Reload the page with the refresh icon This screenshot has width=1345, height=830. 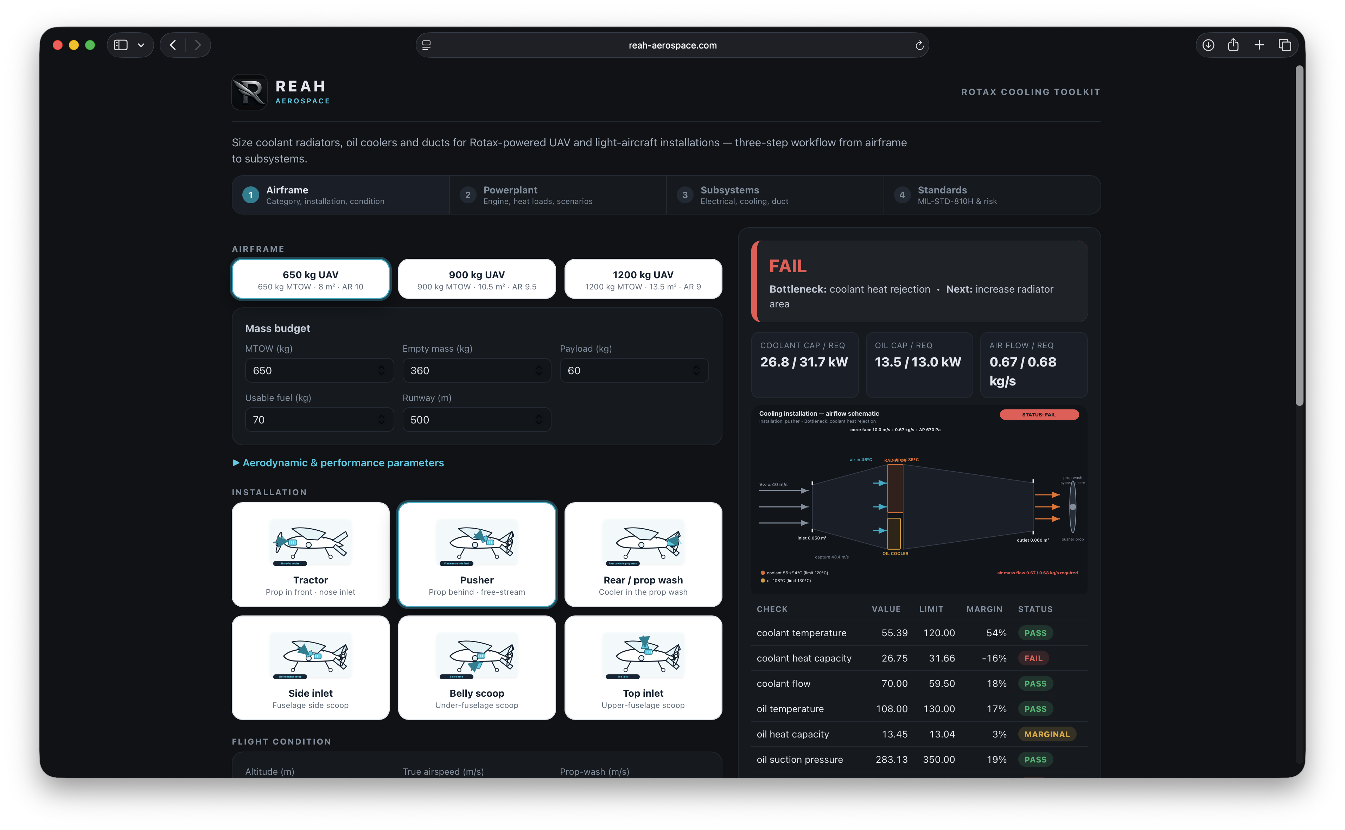[919, 45]
